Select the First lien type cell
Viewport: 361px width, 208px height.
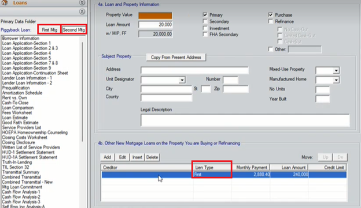212,175
